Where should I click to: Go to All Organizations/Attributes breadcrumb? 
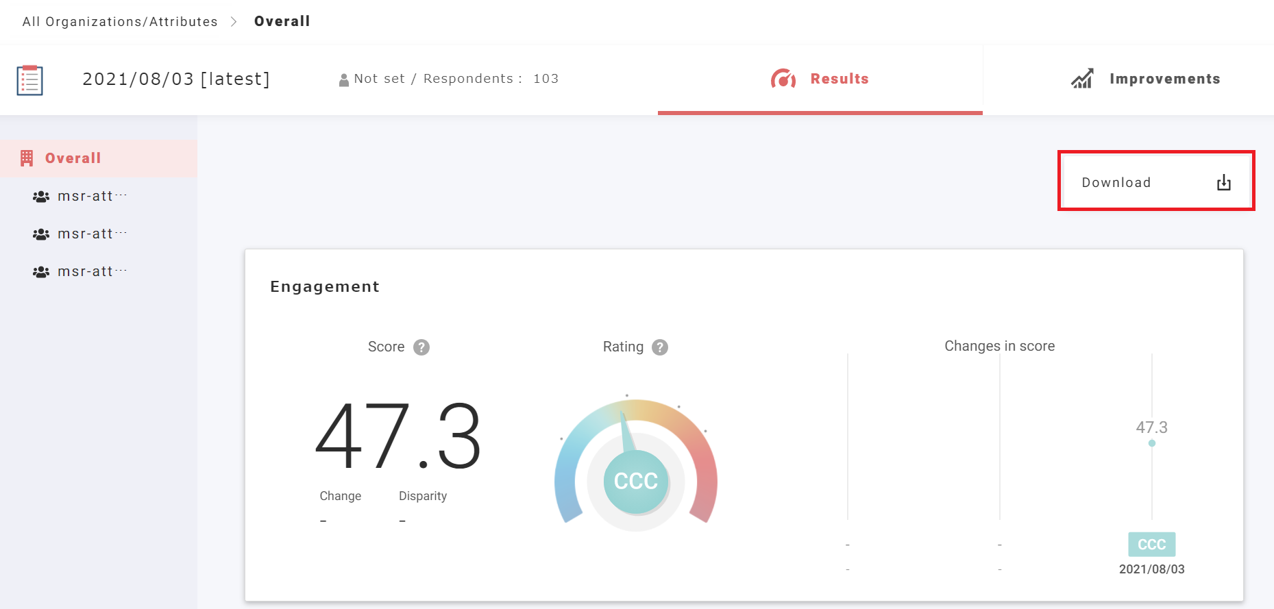pos(120,22)
